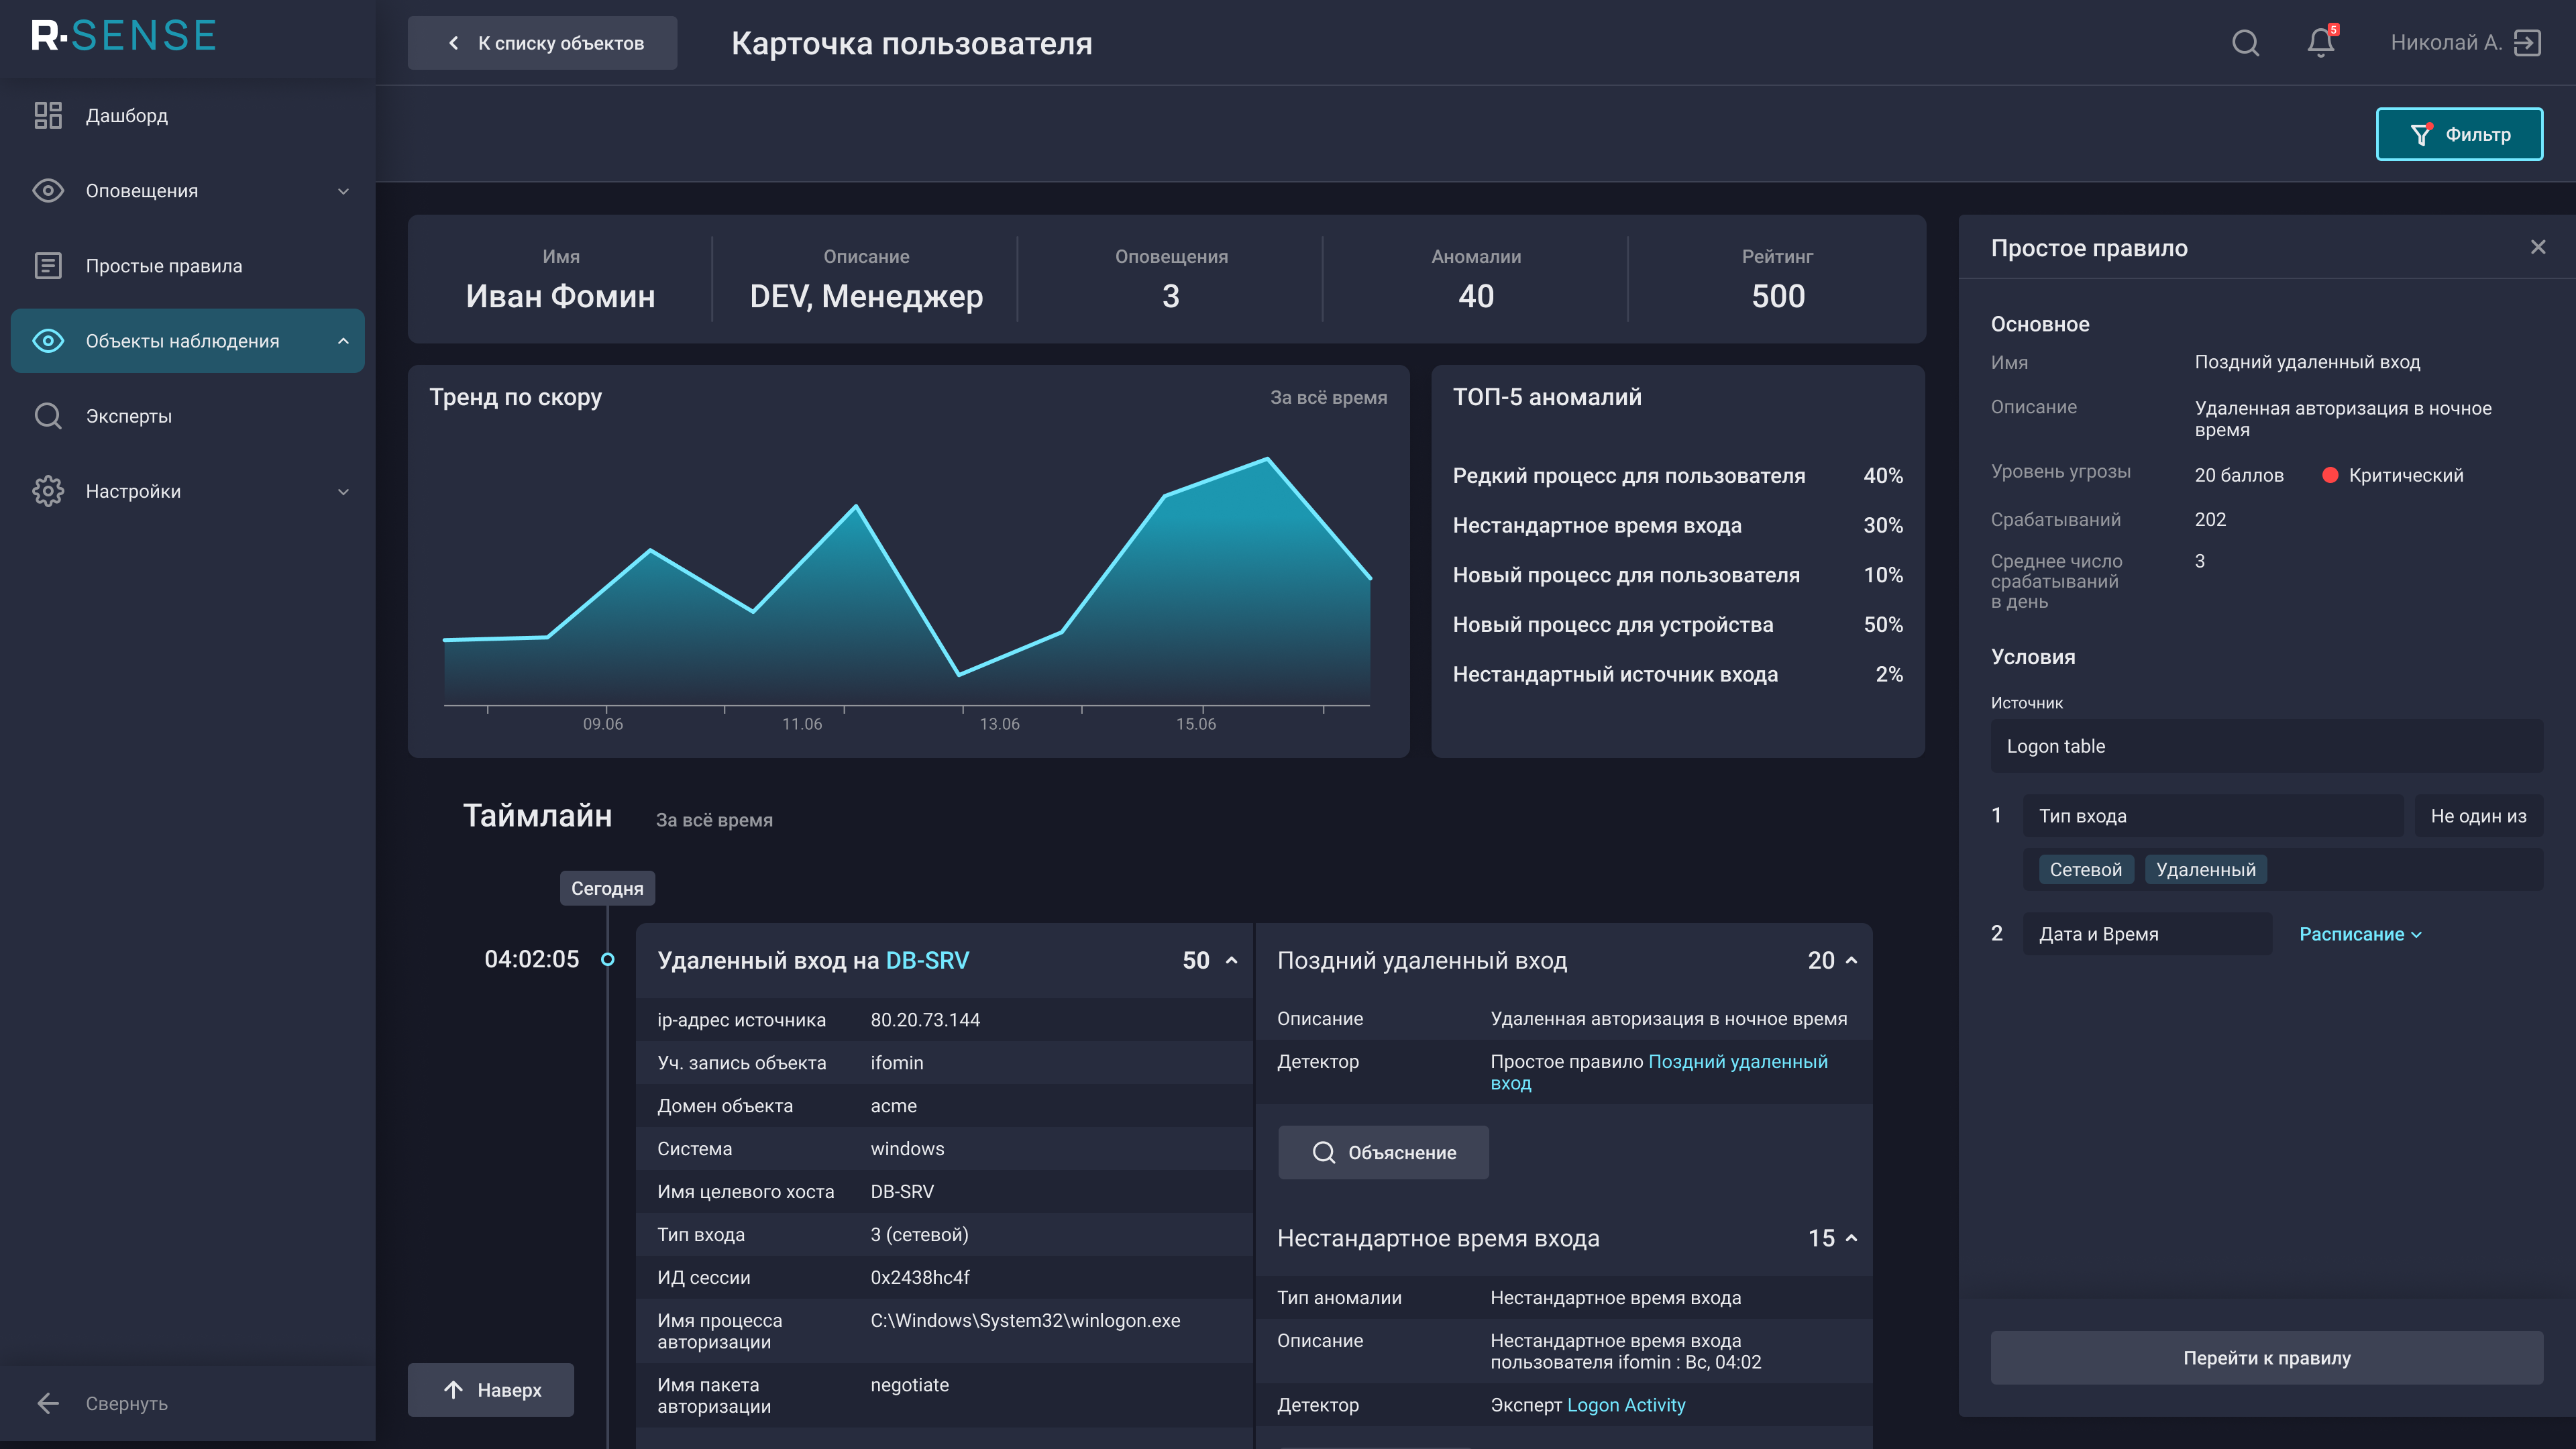Click the logout icon next to Николай А.
Image resolution: width=2576 pixels, height=1449 pixels.
tap(2527, 43)
